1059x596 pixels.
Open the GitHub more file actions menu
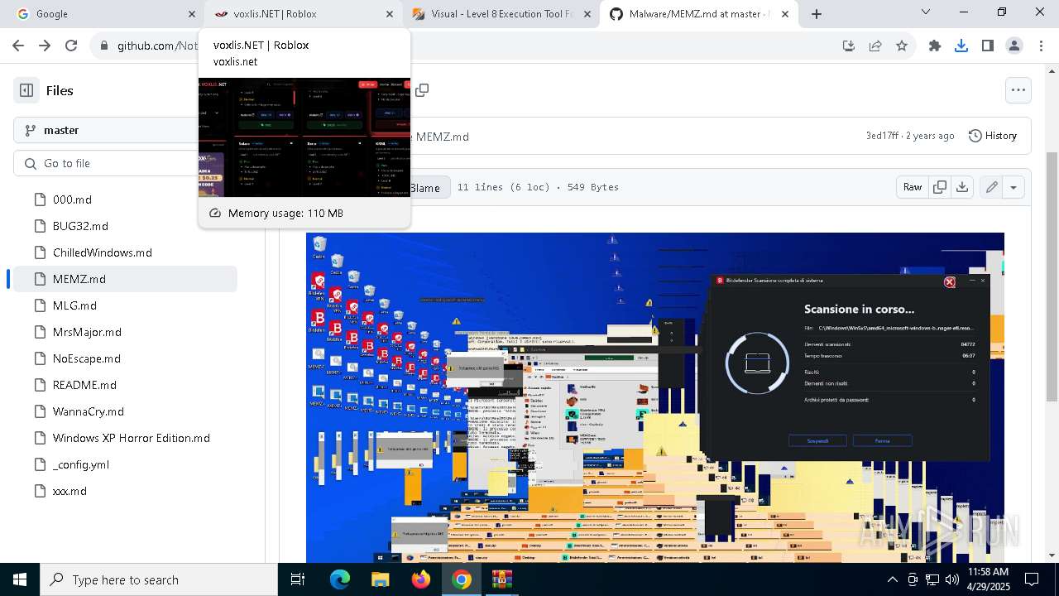pyautogui.click(x=1018, y=90)
